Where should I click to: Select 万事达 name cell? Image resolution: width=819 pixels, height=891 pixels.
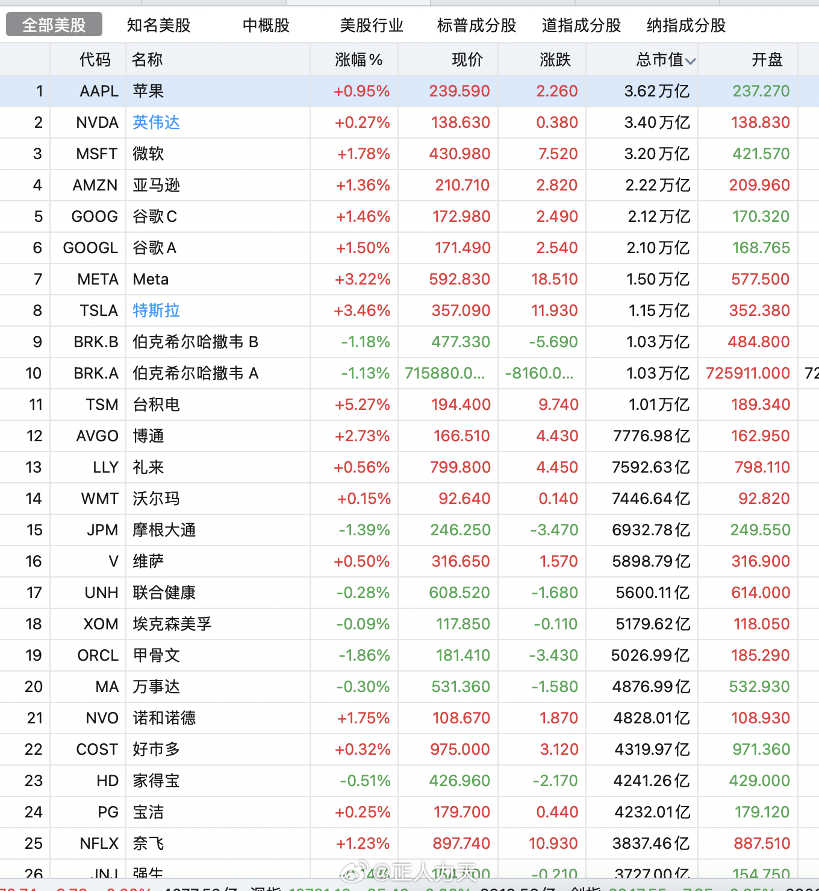(x=157, y=687)
